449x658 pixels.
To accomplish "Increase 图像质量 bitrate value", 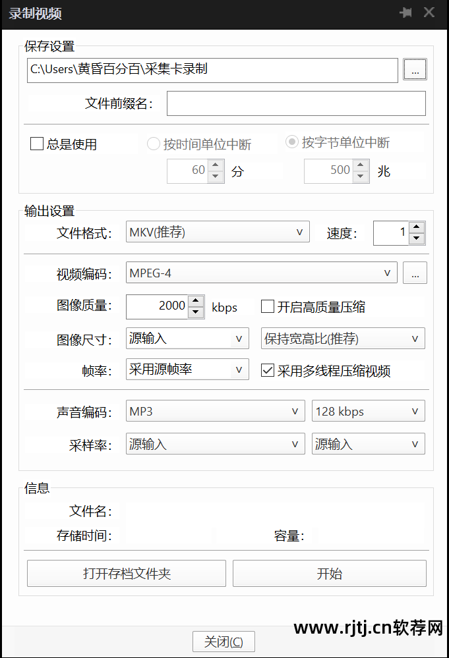I will point(195,301).
